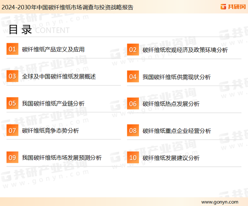The width and height of the screenshot is (248, 206).
Task: Select 碳纤维纸重点企业经营分析 entry
Action: click(177, 131)
